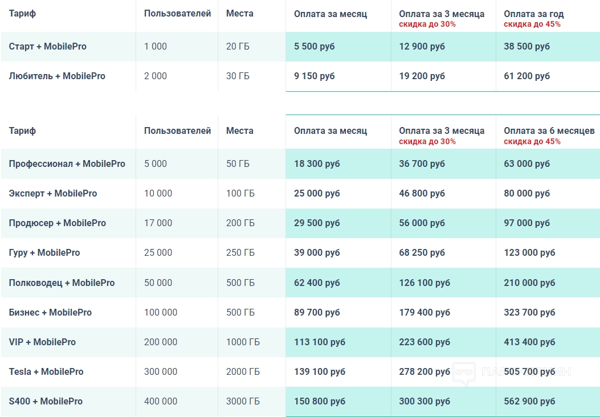Choose the 323 700 руб Бизнес six-month price
Screen dimensions: 600x417
tap(529, 313)
